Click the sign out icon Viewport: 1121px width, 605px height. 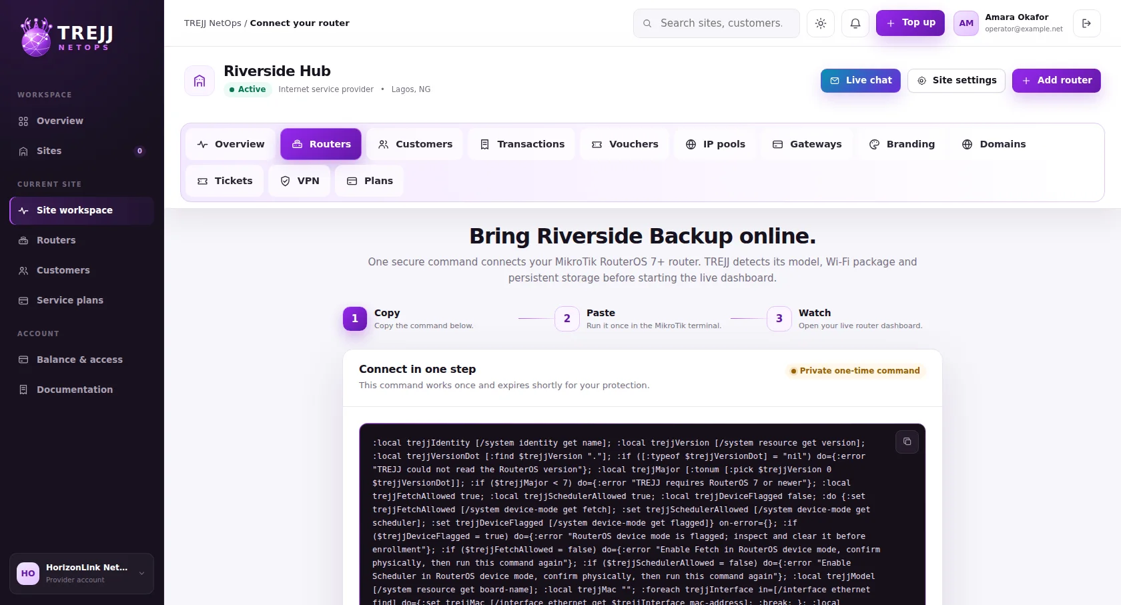pyautogui.click(x=1087, y=23)
